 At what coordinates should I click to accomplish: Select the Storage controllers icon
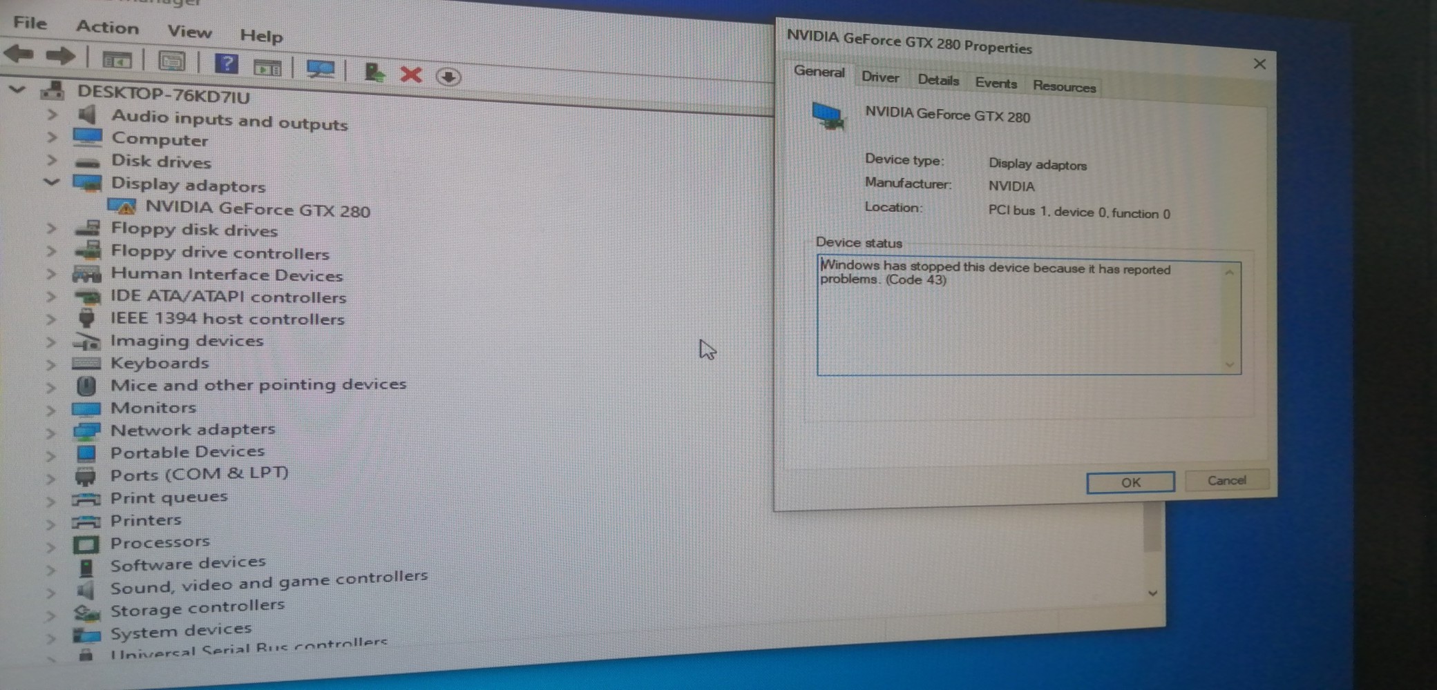point(86,611)
